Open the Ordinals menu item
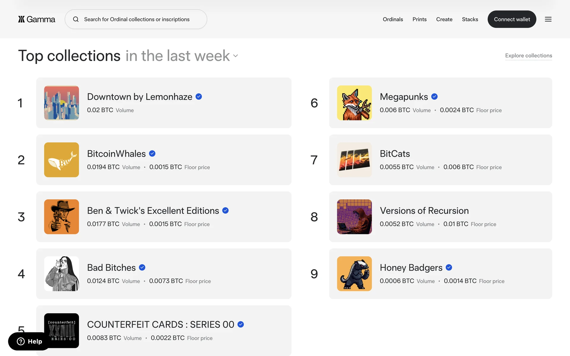The height and width of the screenshot is (356, 570). (393, 19)
